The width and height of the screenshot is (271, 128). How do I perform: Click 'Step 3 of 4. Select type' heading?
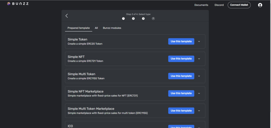(138, 14)
